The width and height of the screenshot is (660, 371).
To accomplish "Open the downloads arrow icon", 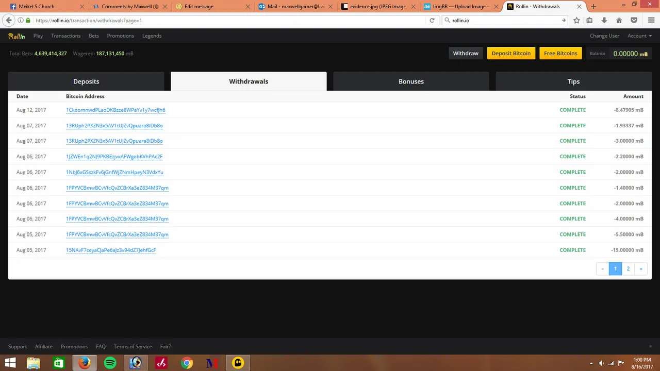I will tap(604, 20).
